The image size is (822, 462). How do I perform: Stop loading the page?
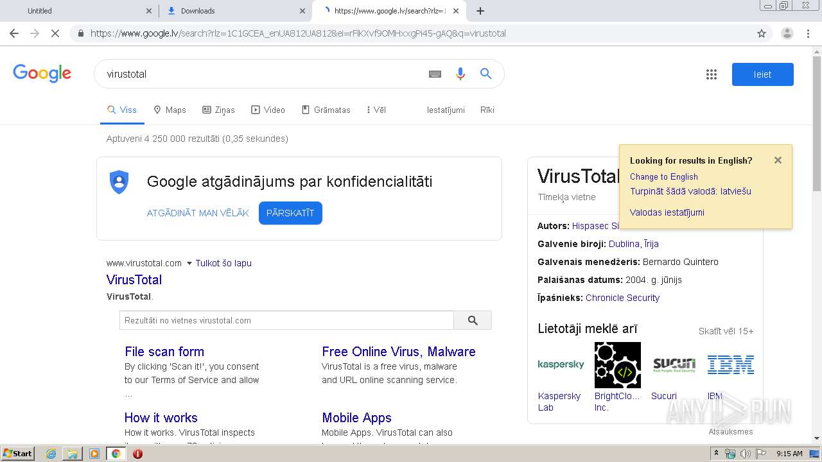click(55, 33)
